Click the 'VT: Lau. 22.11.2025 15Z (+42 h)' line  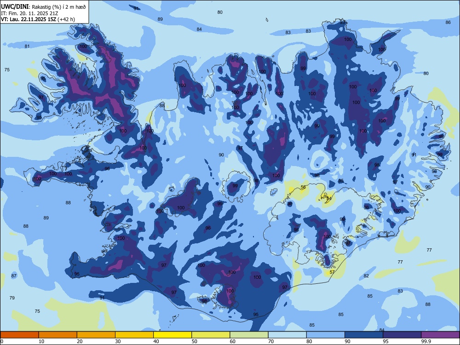tap(38, 19)
